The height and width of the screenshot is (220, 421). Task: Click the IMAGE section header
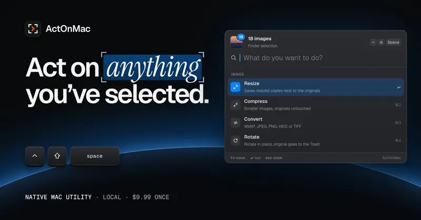237,74
